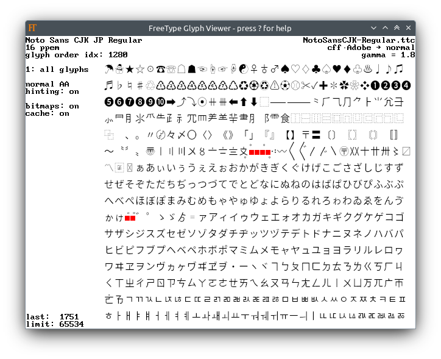Click the 'limit: 65534' text
Viewport: 441px width, 359px height.
[55, 324]
